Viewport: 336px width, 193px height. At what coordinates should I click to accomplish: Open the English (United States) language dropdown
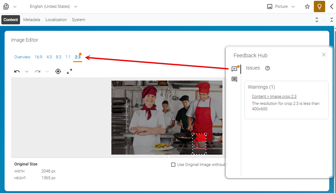54,6
